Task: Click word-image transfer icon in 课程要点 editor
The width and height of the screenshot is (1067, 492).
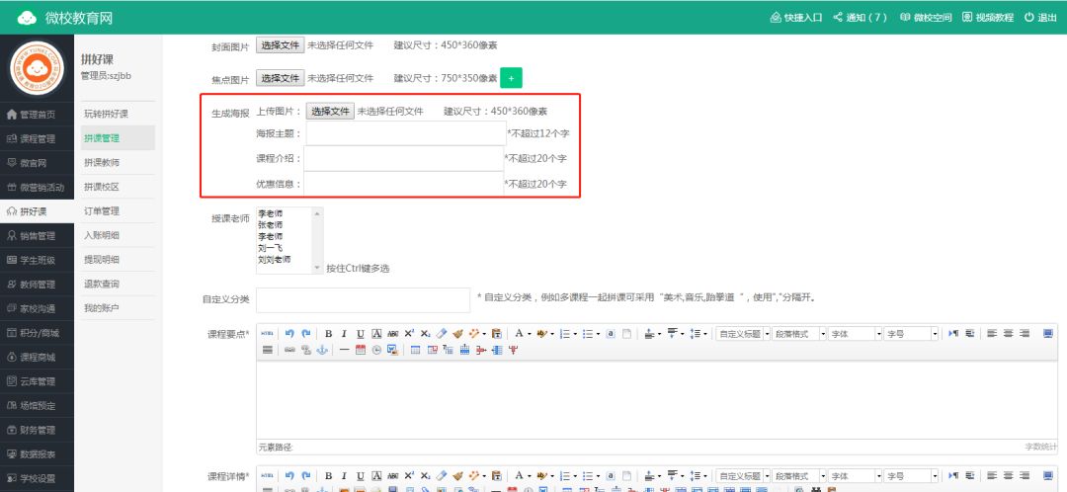Action: point(392,350)
